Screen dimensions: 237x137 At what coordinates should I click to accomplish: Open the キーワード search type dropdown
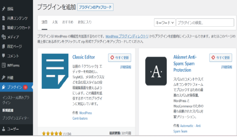pyautogui.click(x=165, y=23)
